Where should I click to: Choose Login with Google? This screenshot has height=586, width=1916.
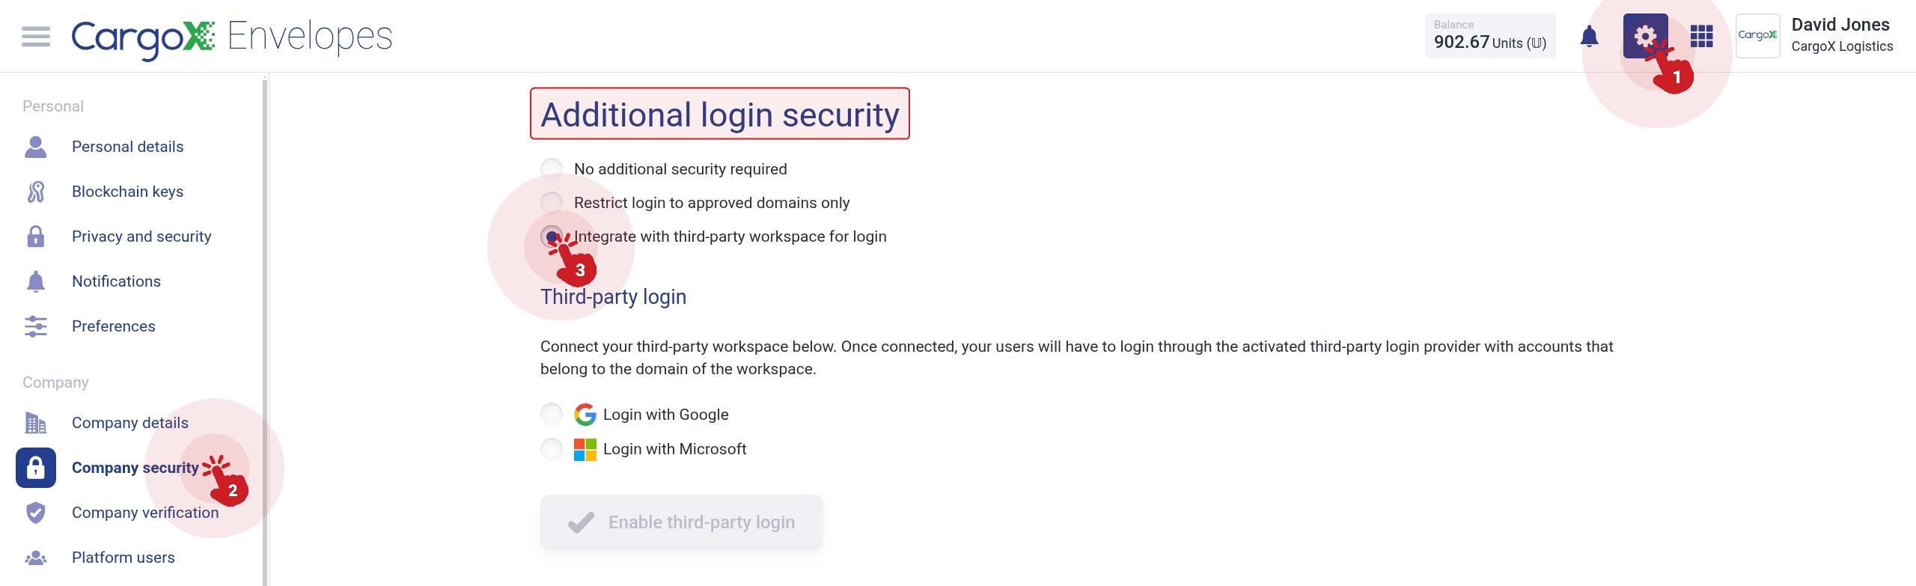pyautogui.click(x=552, y=415)
